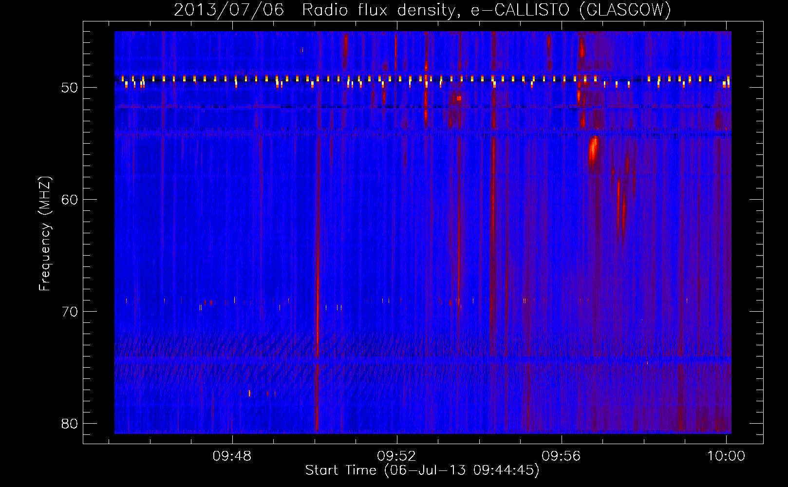This screenshot has width=788, height=487.
Task: Click the 'Start Time' x-axis label
Action: 422,470
